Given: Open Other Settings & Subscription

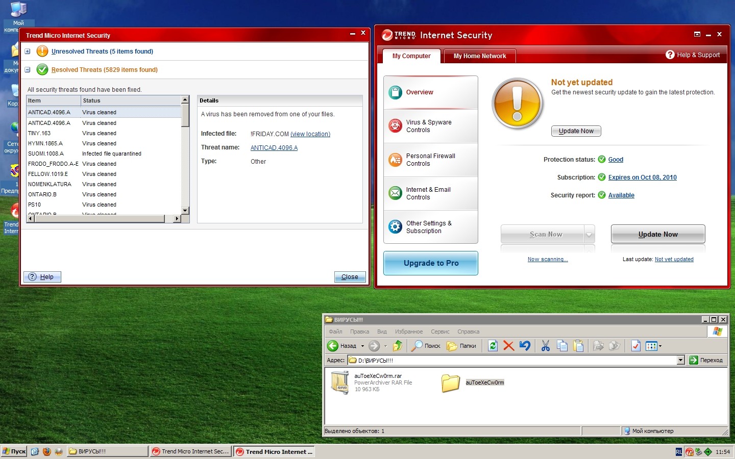Looking at the screenshot, I should [x=396, y=227].
